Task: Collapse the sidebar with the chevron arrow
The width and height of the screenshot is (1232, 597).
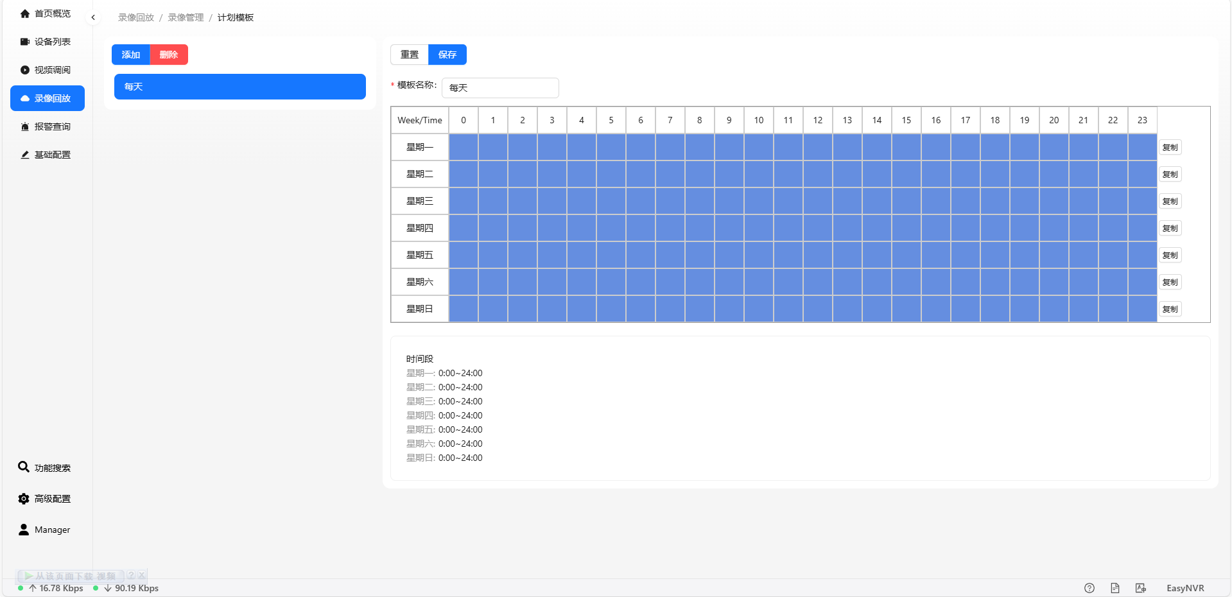Action: tap(93, 17)
